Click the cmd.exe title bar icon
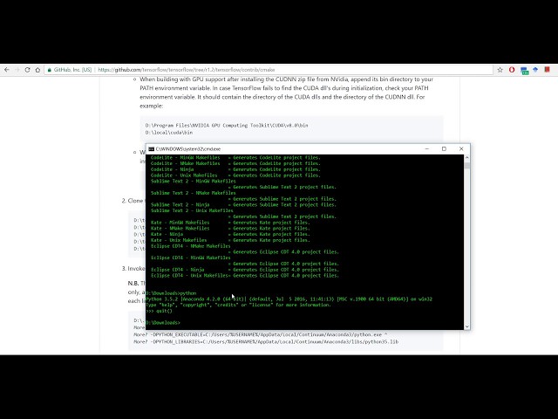Image resolution: width=558 pixels, height=419 pixels. tap(151, 149)
